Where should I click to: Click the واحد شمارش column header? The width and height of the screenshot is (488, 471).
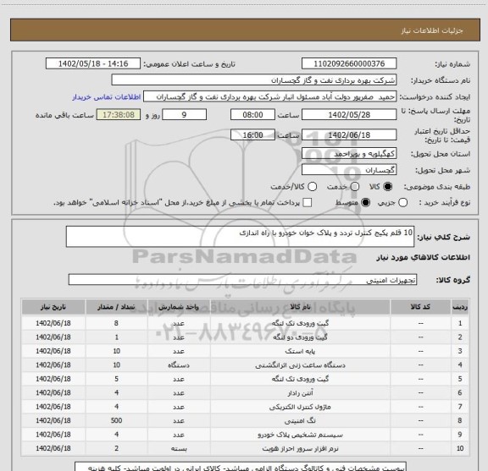pyautogui.click(x=179, y=307)
